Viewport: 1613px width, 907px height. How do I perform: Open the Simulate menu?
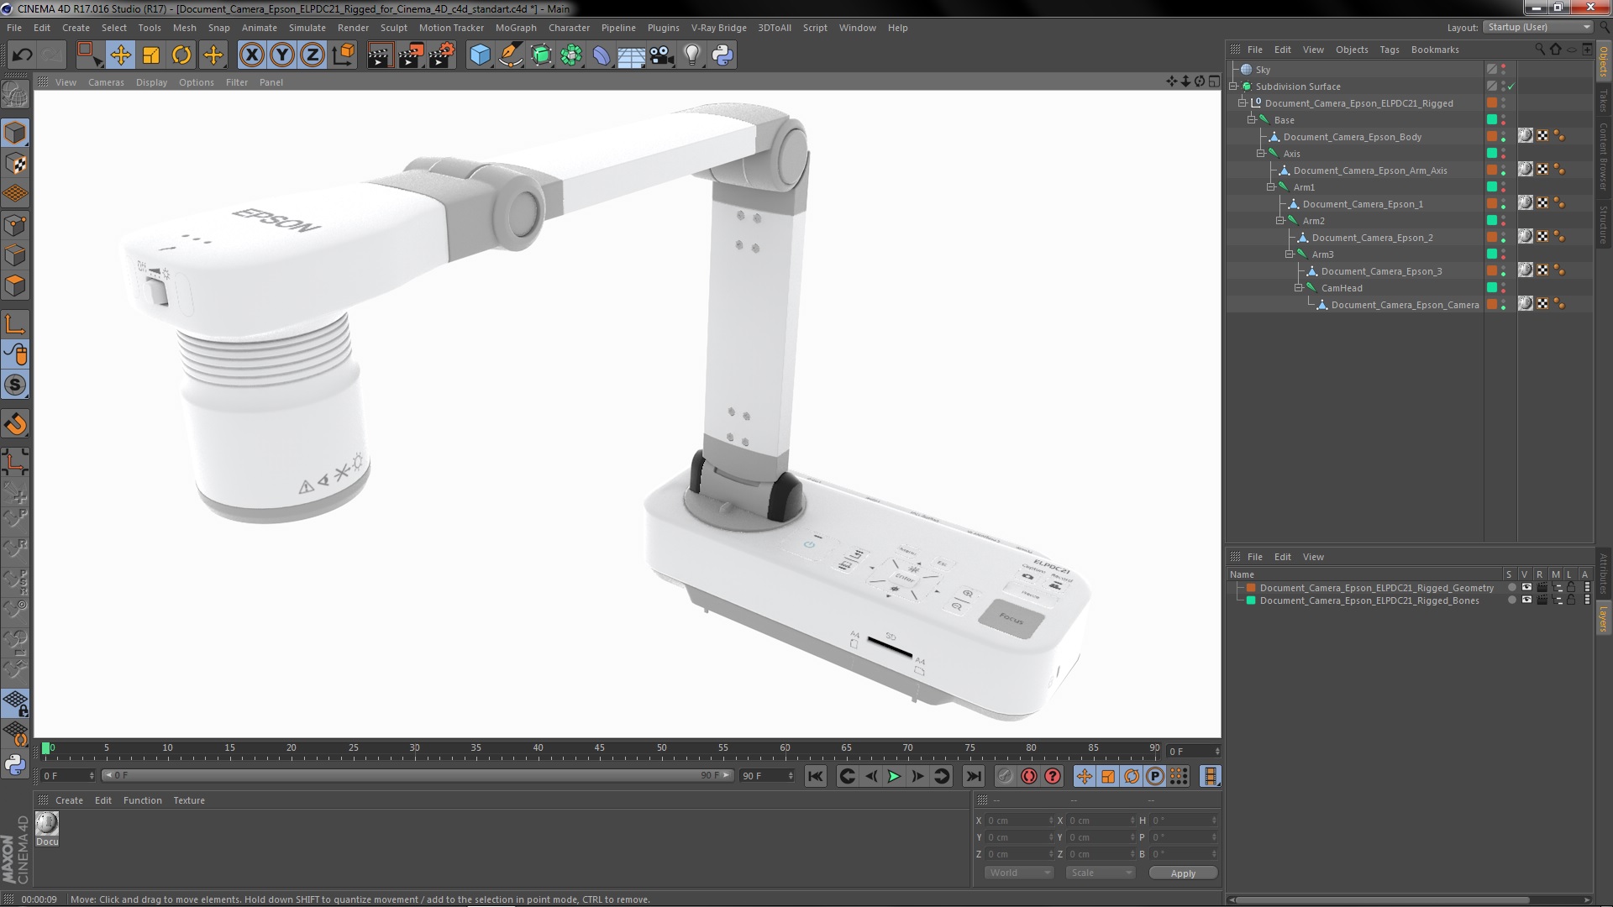coord(307,28)
